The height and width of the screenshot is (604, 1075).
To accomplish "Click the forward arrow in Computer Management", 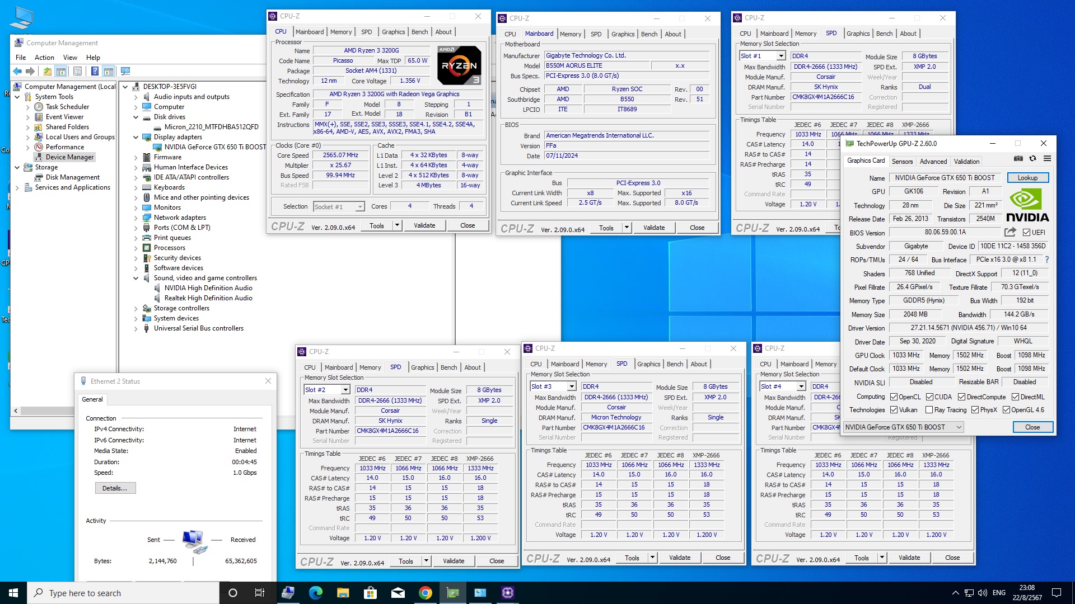I will (30, 71).
